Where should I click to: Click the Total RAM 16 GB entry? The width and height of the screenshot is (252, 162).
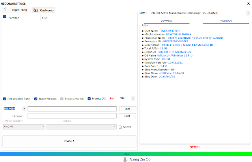pos(155,49)
